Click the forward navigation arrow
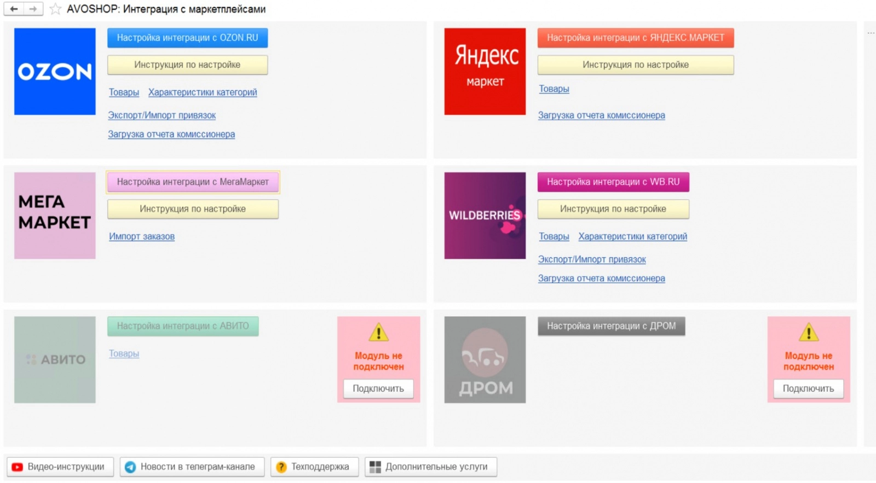Viewport: 876px width, 483px height. (33, 9)
